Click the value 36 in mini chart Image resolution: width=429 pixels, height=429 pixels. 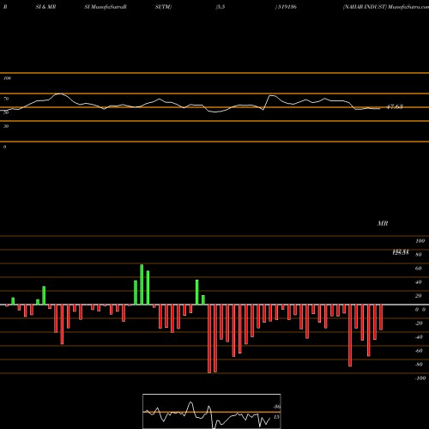coord(277,407)
